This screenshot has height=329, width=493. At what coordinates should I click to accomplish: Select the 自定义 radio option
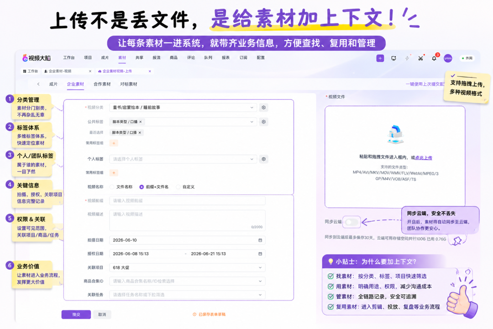pyautogui.click(x=178, y=187)
